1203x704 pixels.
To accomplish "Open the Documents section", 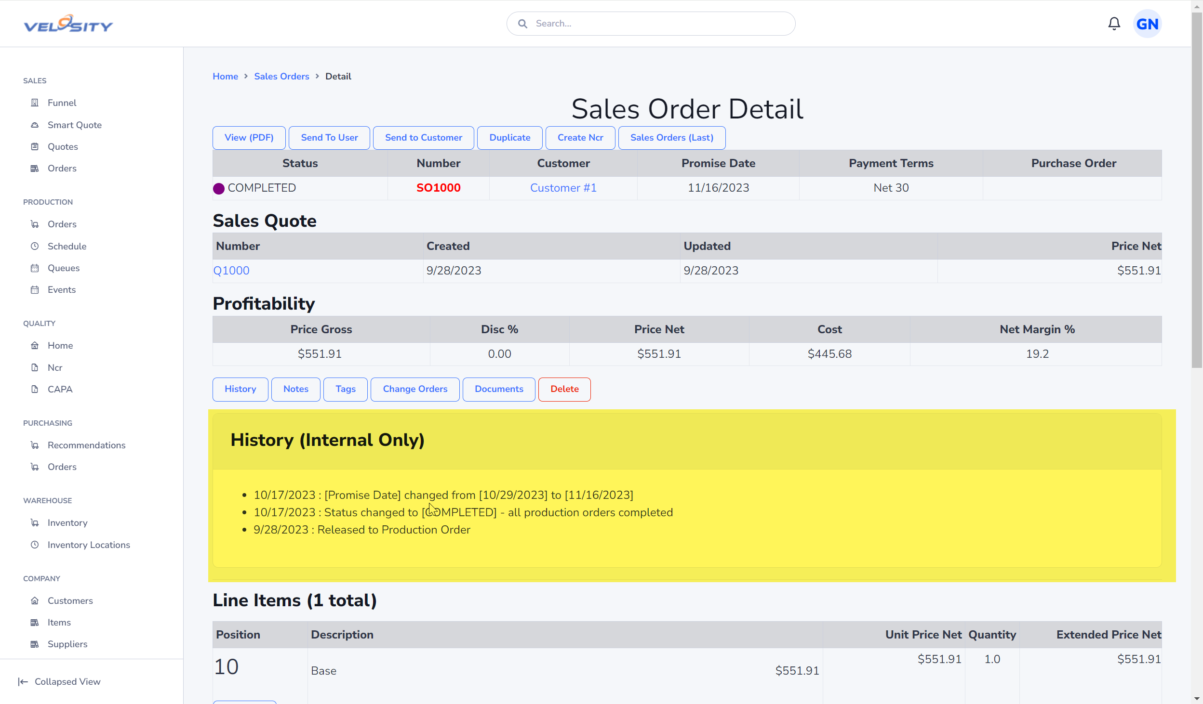I will click(x=499, y=389).
